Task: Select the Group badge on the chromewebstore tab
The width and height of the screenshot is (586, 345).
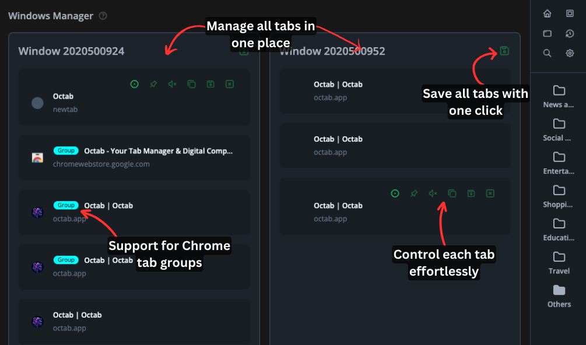Action: point(66,150)
